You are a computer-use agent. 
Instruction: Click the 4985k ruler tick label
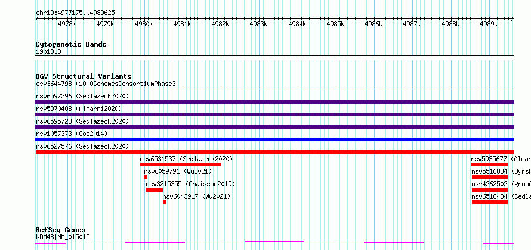[x=335, y=24]
